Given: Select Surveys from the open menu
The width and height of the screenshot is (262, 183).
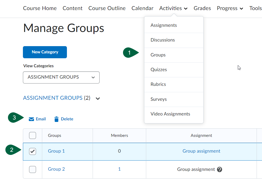Looking at the screenshot, I should (x=159, y=99).
